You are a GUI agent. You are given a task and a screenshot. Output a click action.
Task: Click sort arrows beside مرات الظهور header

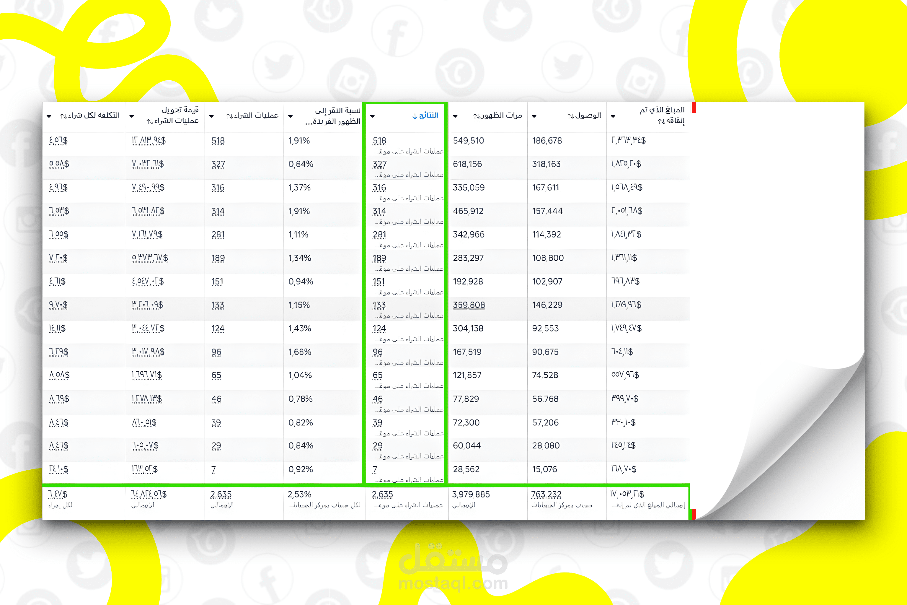pos(476,116)
